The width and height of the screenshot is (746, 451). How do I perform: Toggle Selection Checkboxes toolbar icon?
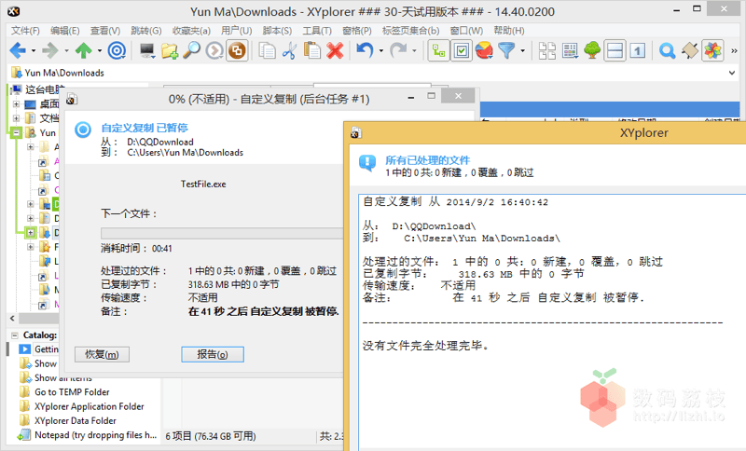coord(462,50)
